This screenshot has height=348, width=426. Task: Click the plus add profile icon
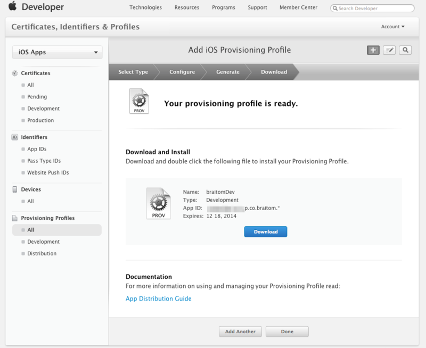[x=373, y=50]
